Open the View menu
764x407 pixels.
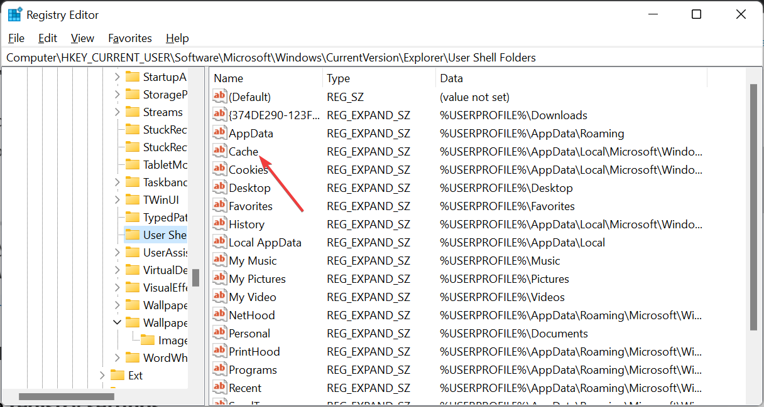pyautogui.click(x=82, y=38)
